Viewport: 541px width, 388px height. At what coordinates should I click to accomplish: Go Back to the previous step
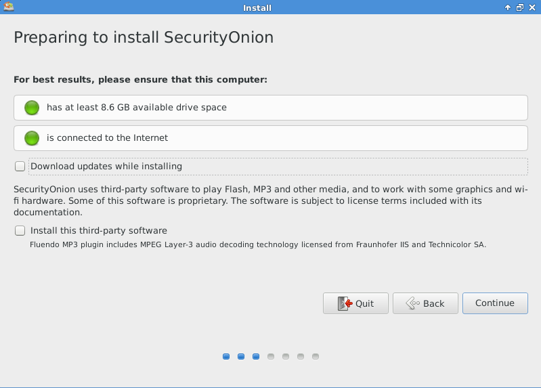point(425,303)
